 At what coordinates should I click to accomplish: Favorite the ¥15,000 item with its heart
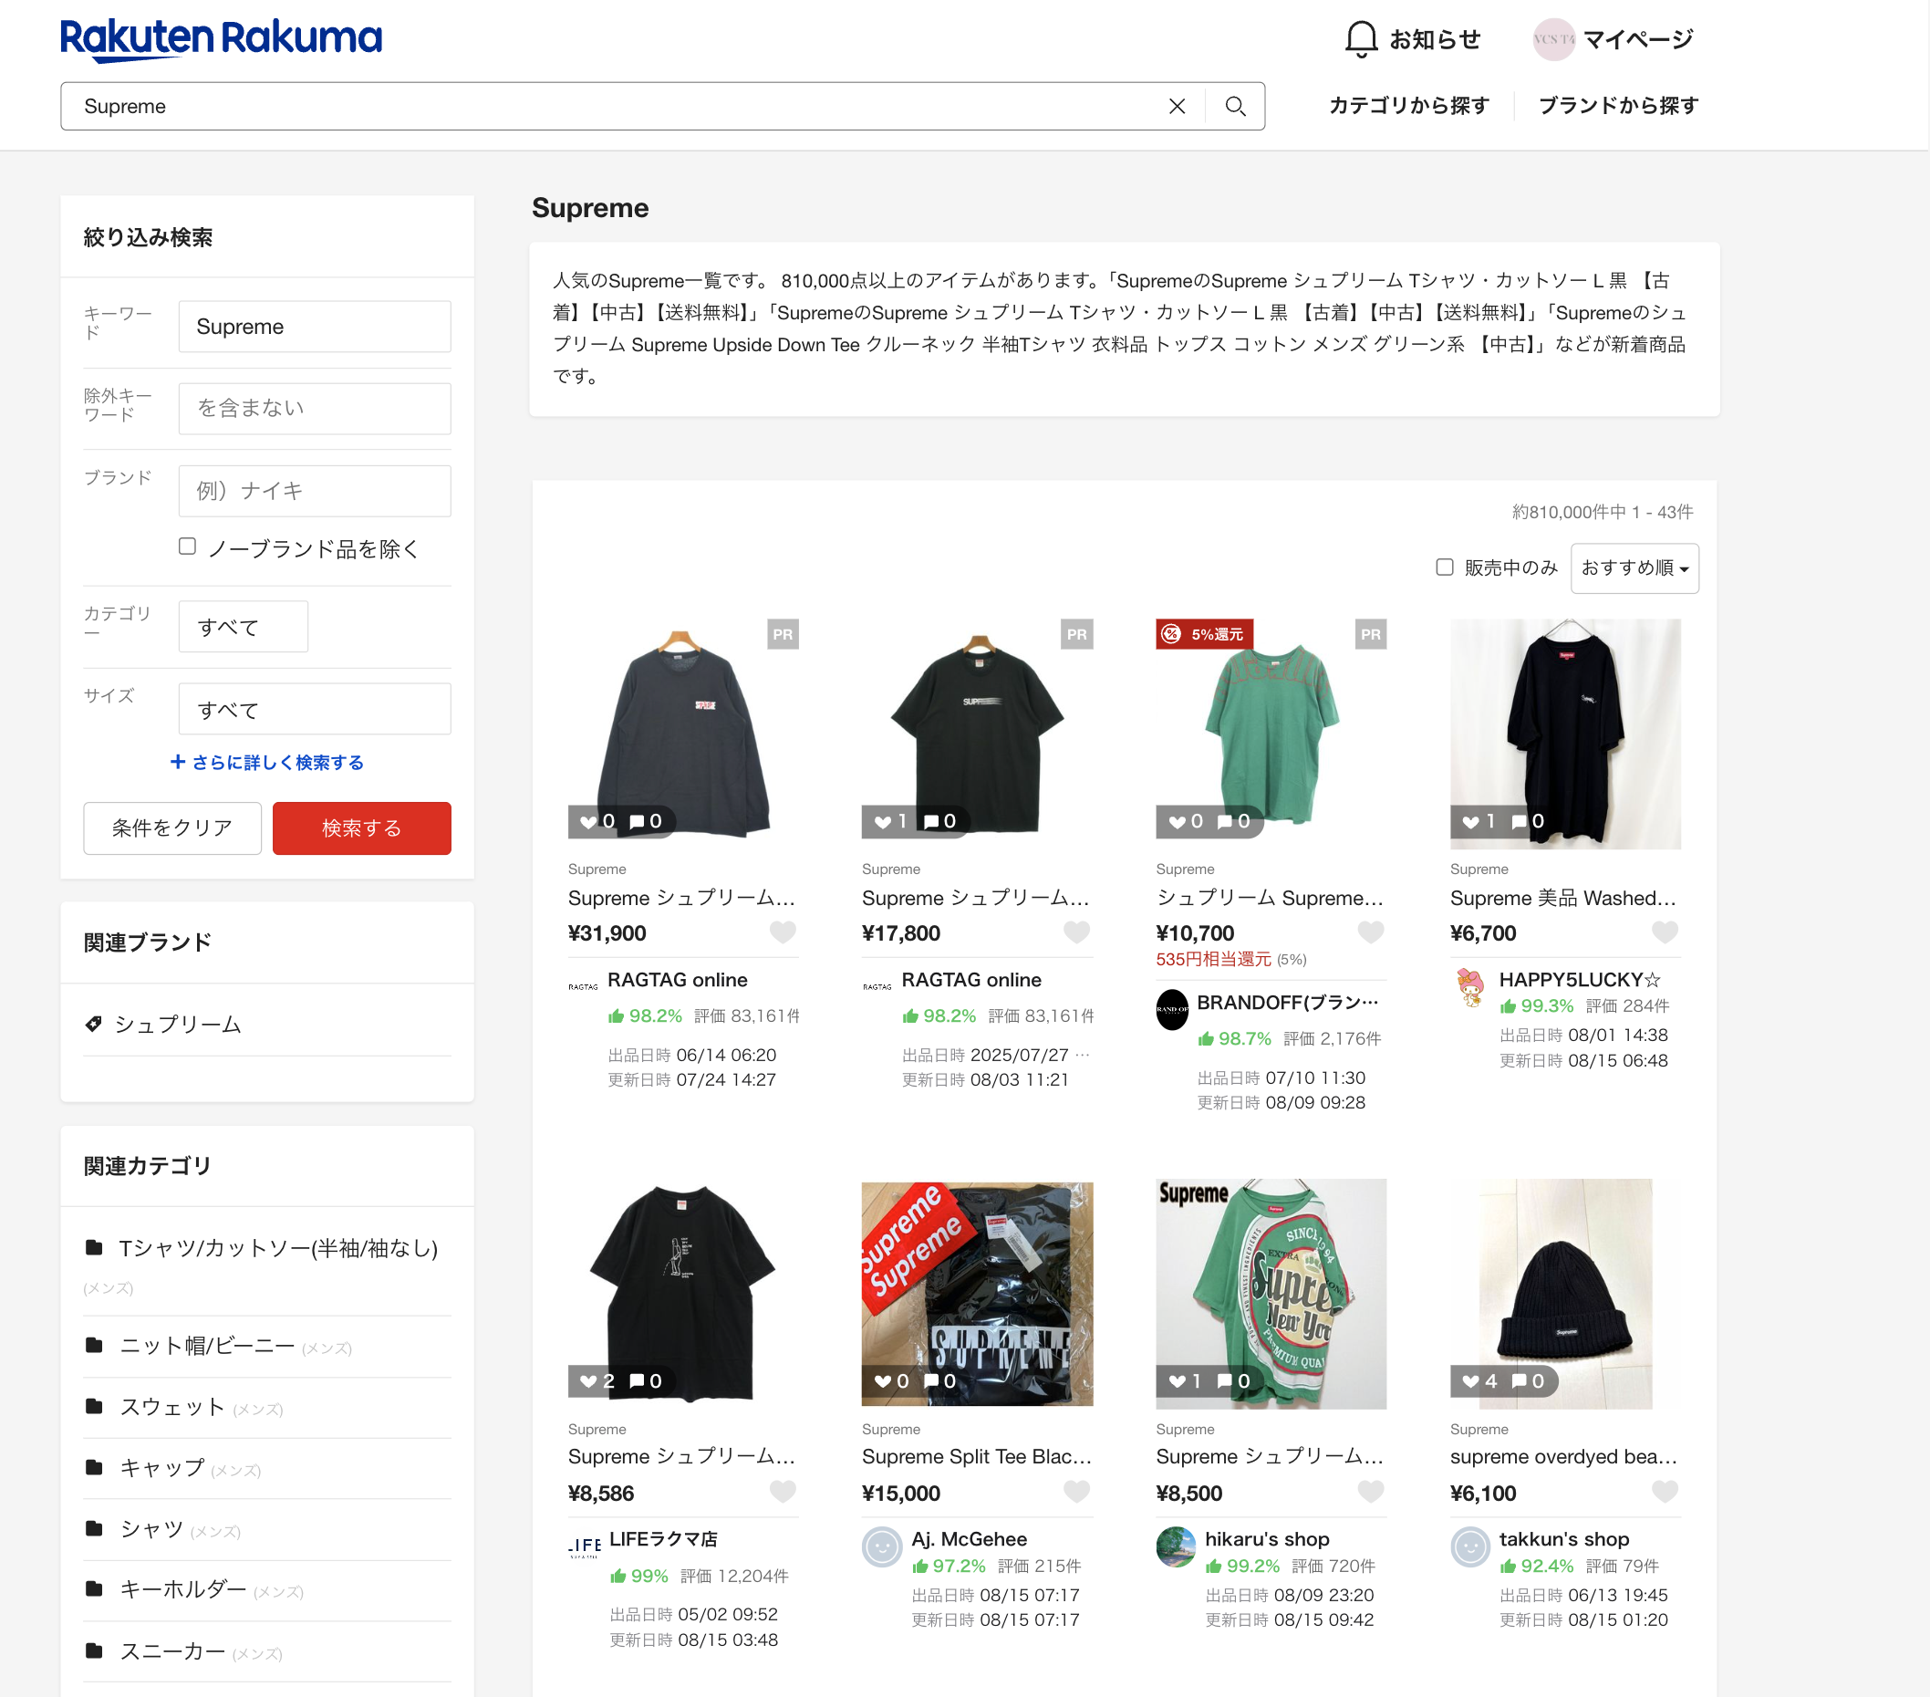[1076, 1491]
